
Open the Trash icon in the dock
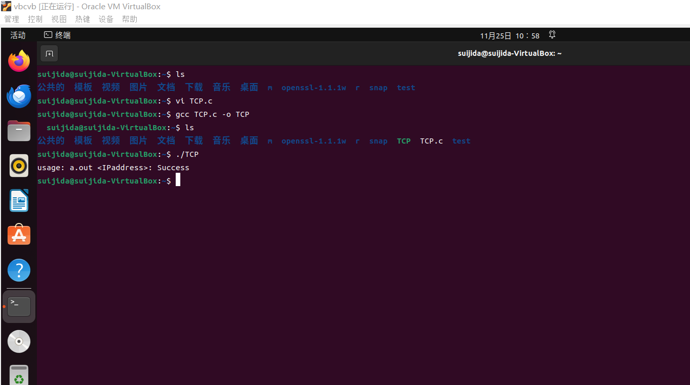click(19, 375)
